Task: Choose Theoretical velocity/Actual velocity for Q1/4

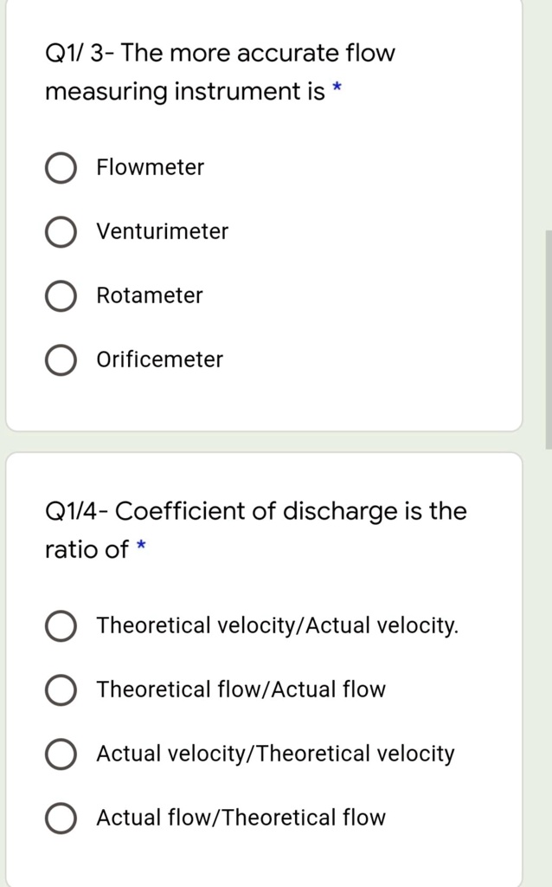Action: pyautogui.click(x=61, y=625)
